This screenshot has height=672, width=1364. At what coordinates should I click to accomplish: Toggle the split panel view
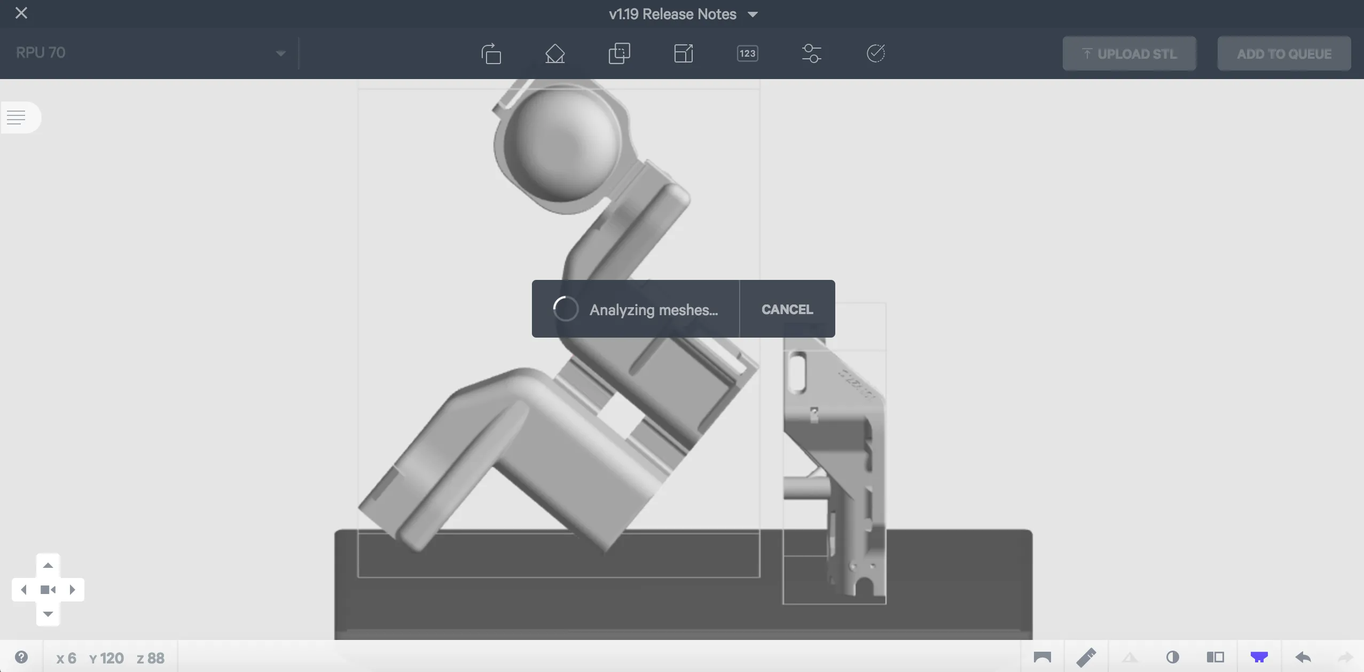1216,657
